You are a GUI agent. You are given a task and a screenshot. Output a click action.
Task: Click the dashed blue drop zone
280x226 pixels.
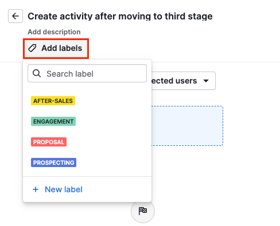[x=187, y=126]
